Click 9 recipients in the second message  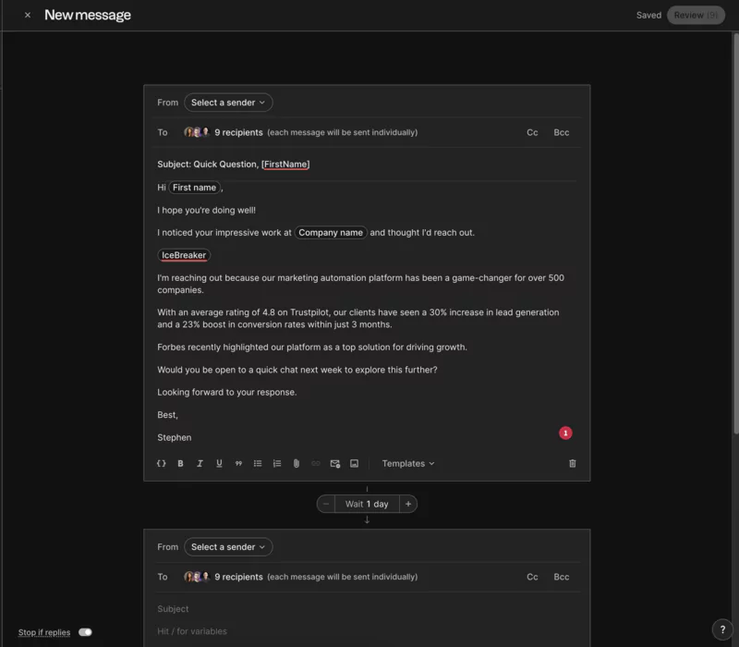pos(238,577)
